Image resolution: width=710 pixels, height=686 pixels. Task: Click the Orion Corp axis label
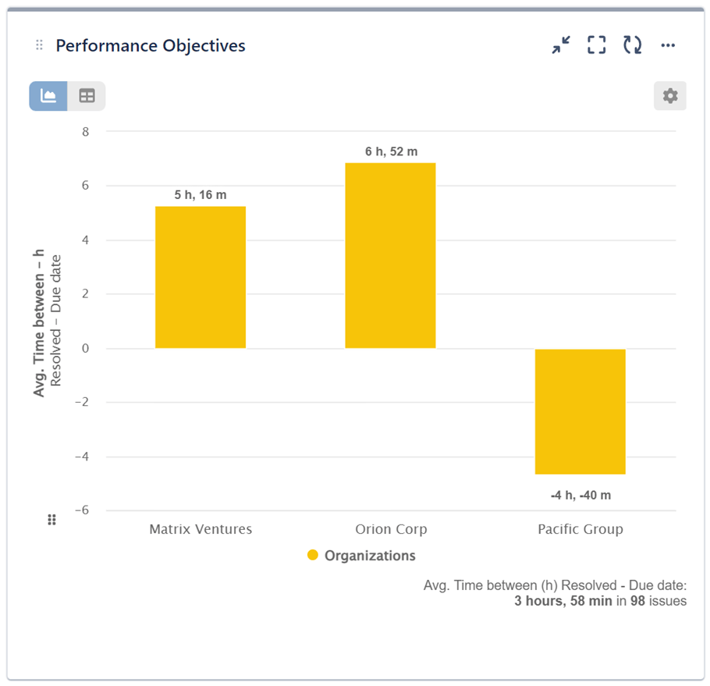391,528
